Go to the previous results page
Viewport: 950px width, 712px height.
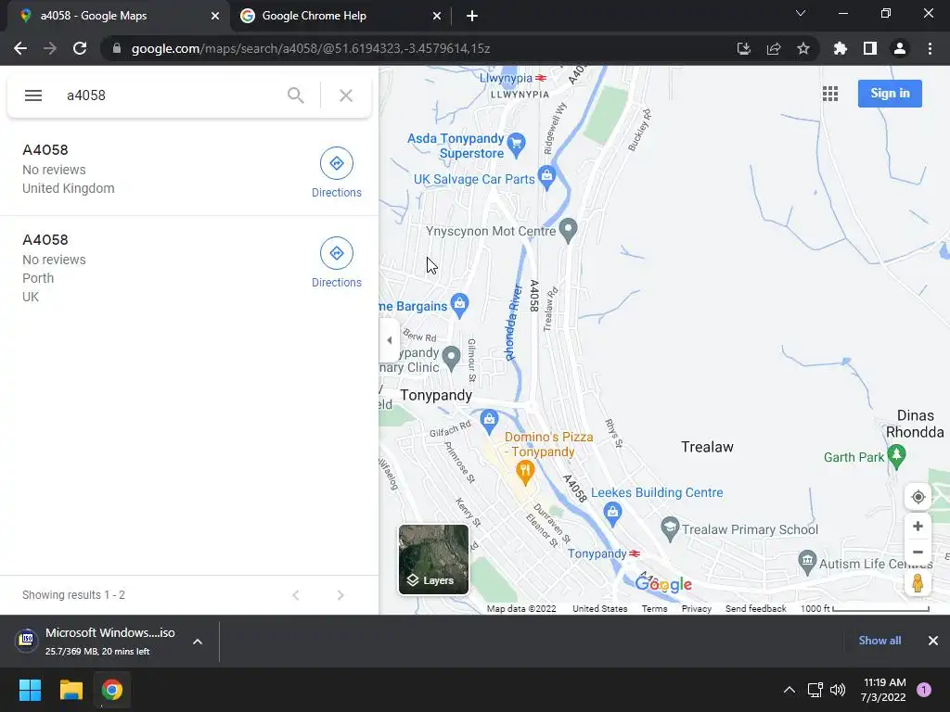pyautogui.click(x=296, y=595)
